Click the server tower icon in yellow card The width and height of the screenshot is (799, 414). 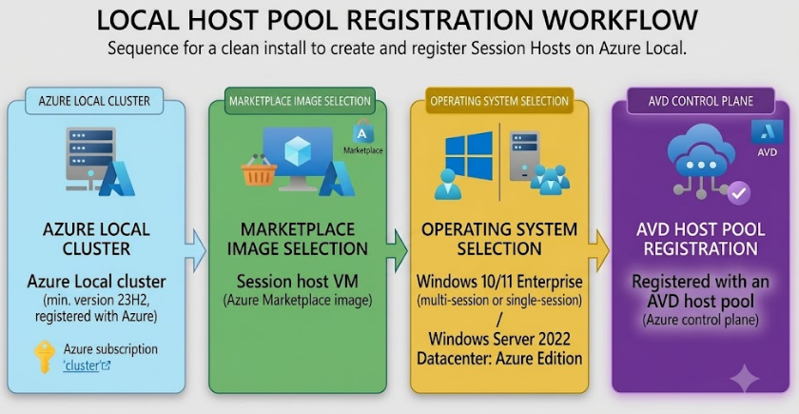[524, 155]
